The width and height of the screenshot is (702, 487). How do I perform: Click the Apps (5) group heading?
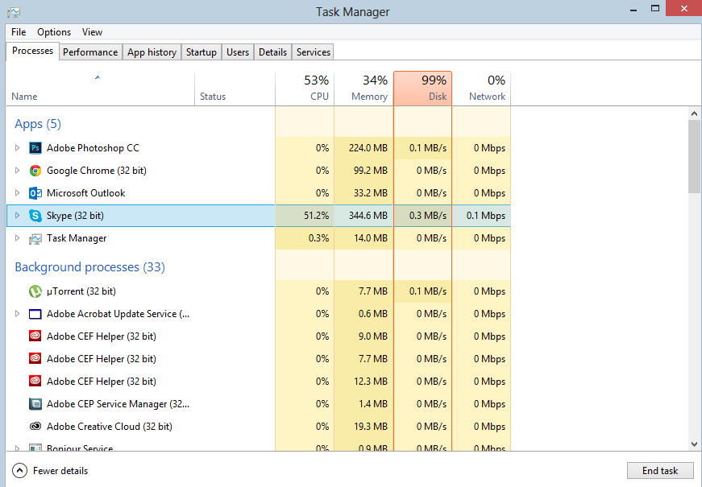[38, 124]
